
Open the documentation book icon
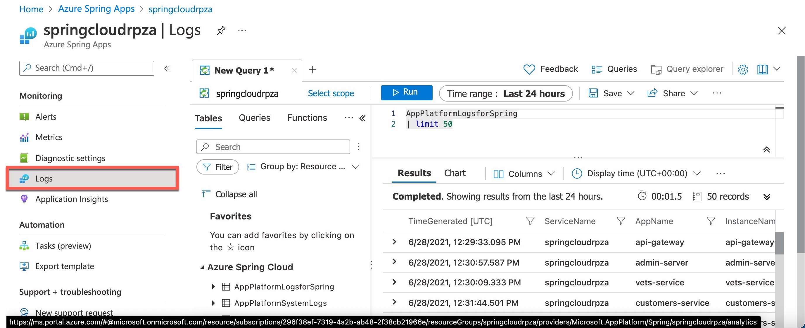[x=763, y=69]
